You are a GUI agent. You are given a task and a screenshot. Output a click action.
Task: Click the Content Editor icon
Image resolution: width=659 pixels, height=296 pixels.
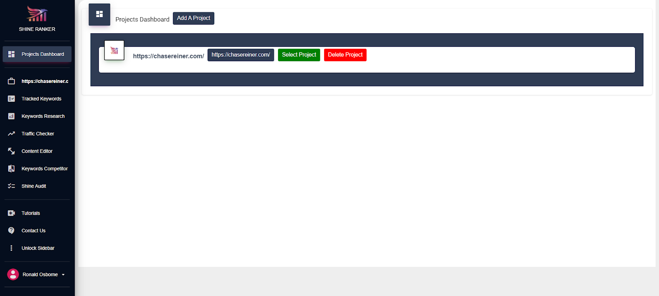[12, 151]
